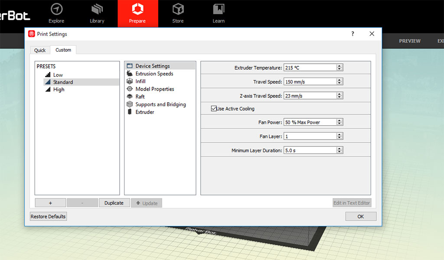
Task: Increase Extruder Temperature with up arrow
Action: tap(339, 66)
